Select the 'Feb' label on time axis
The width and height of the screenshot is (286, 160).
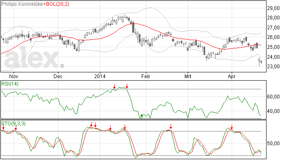click(145, 76)
